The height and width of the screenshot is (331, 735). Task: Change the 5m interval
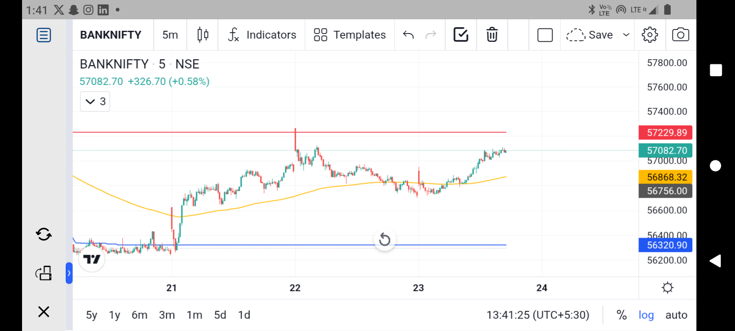tap(170, 35)
